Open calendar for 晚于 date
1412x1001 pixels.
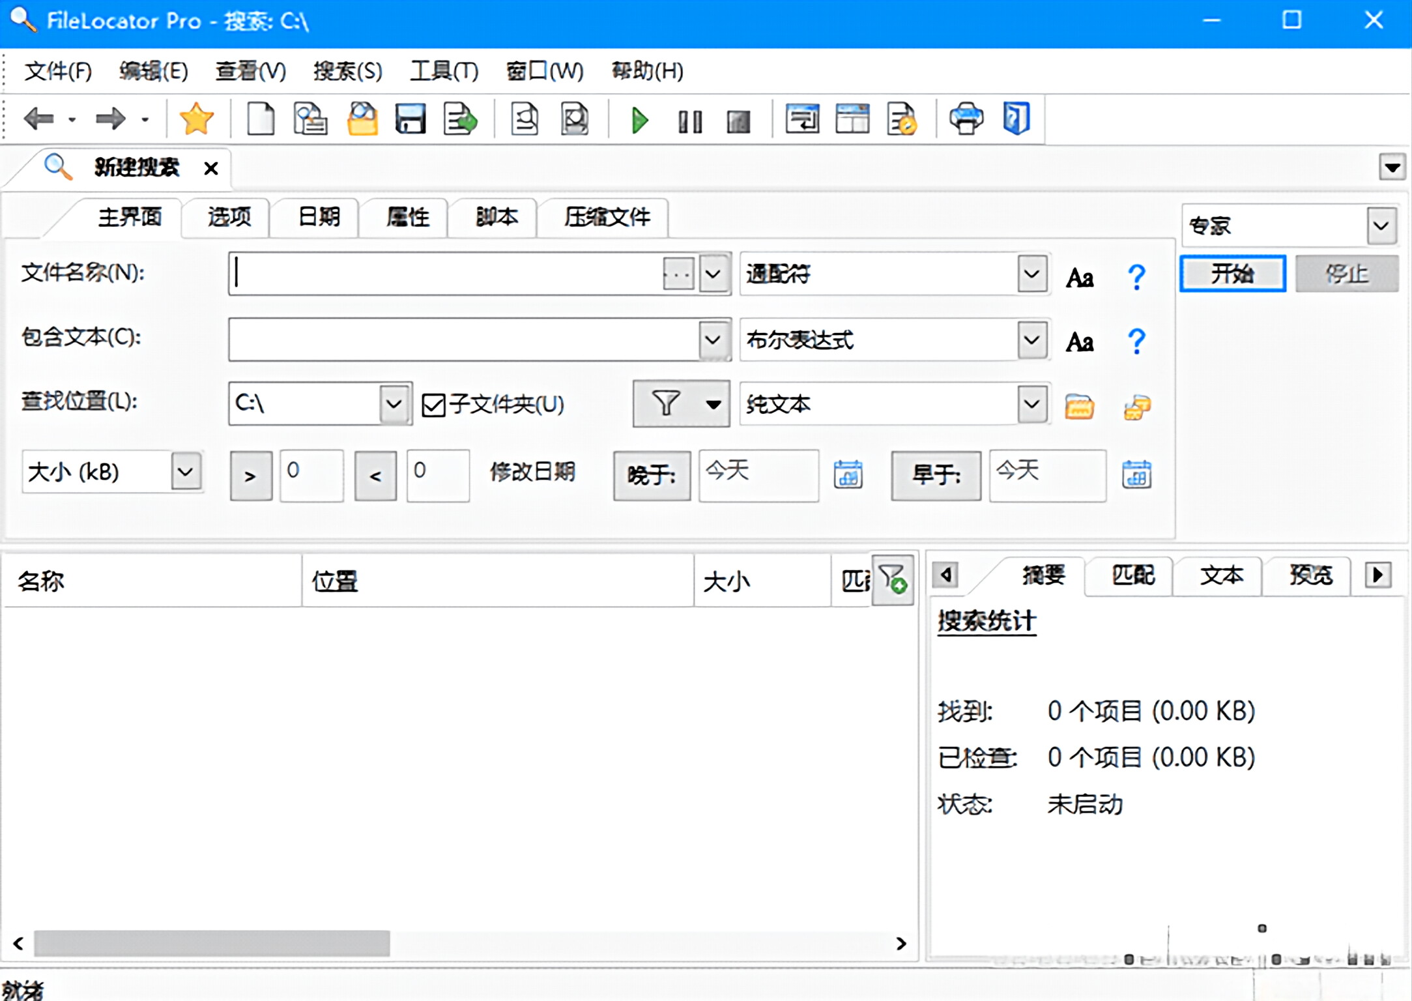[x=848, y=474]
